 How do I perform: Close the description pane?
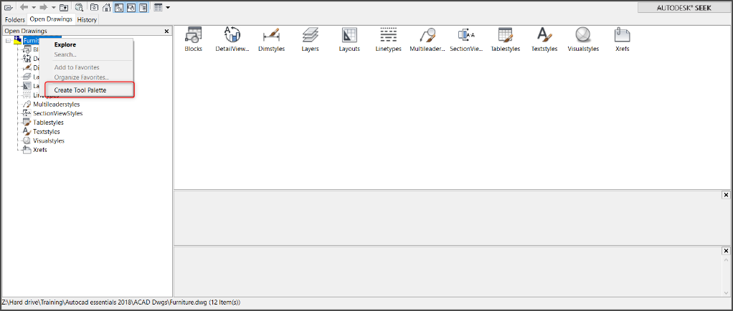[x=726, y=251]
